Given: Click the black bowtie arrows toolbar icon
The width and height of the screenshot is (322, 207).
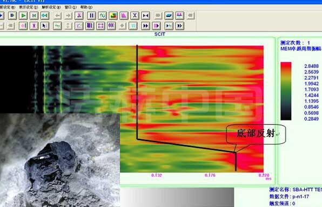Looking at the screenshot, I should (x=145, y=16).
